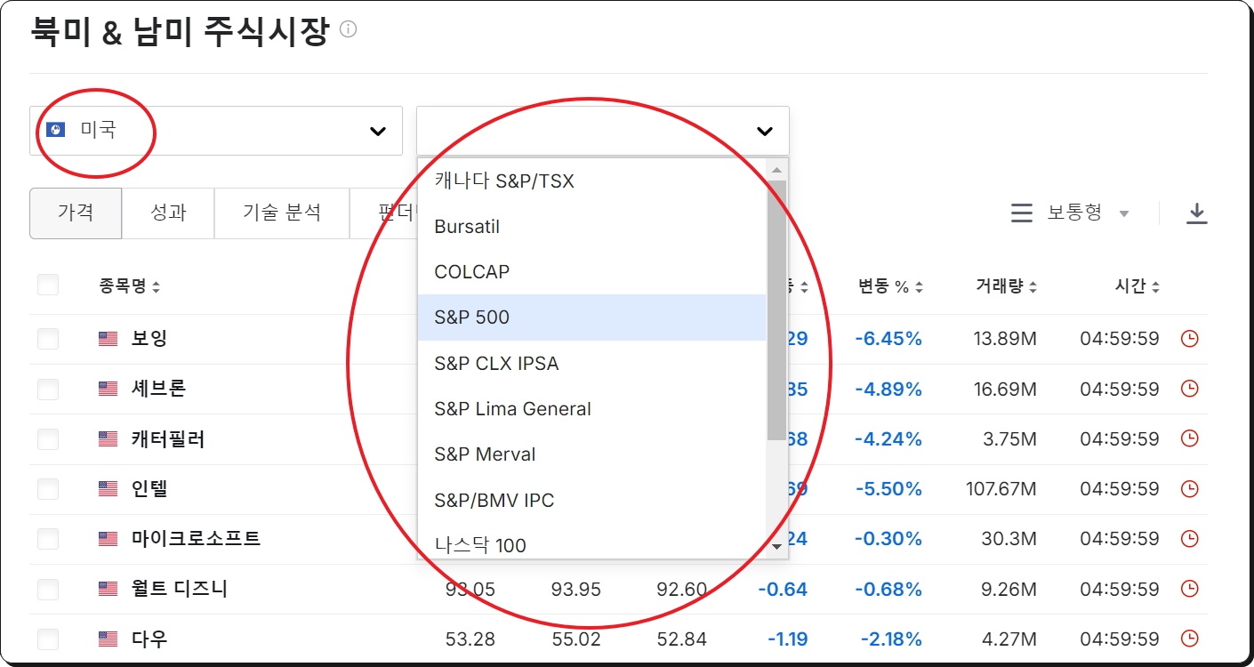Click the scrollbar up arrow in dropdown
This screenshot has height=667, width=1254.
click(x=776, y=170)
